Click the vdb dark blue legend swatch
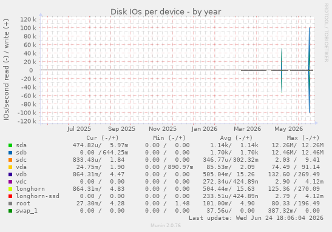Image resolution: width=332 pixels, height=232 pixels. coord(10,174)
